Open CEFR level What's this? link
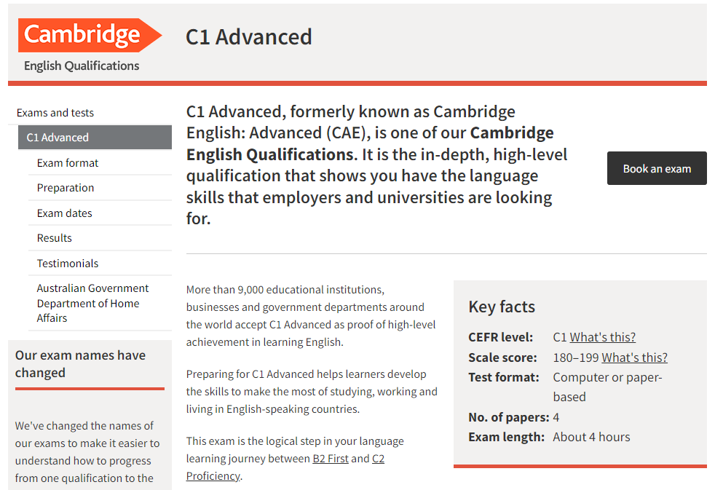Screen dimensions: 715x490 602,337
